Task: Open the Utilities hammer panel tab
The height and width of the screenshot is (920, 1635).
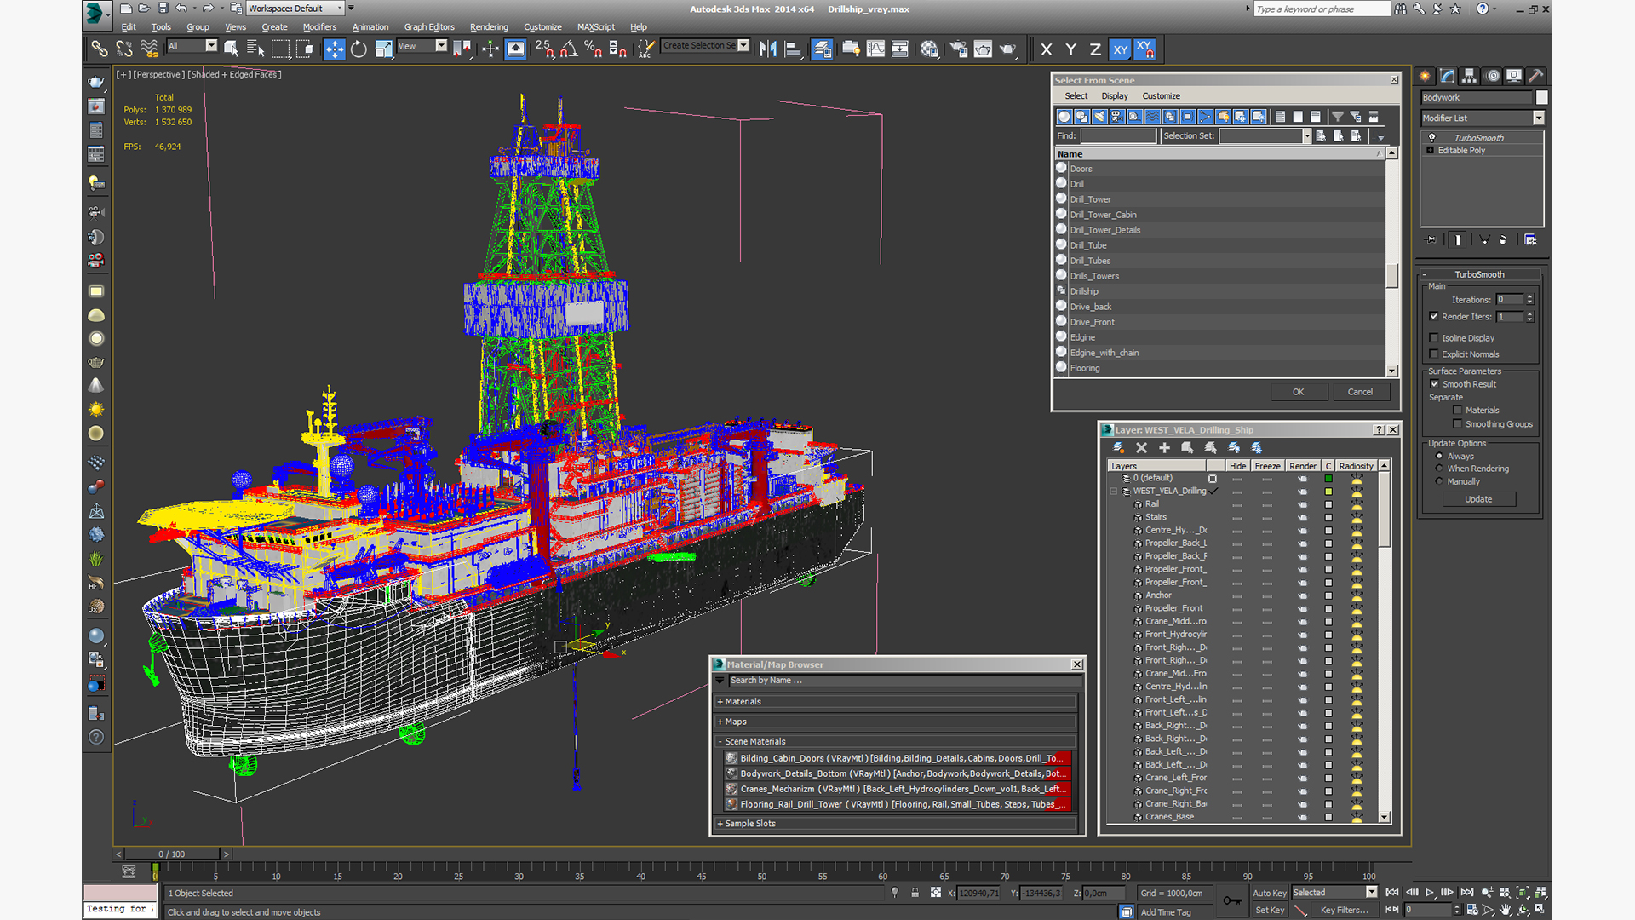Action: pyautogui.click(x=1535, y=76)
